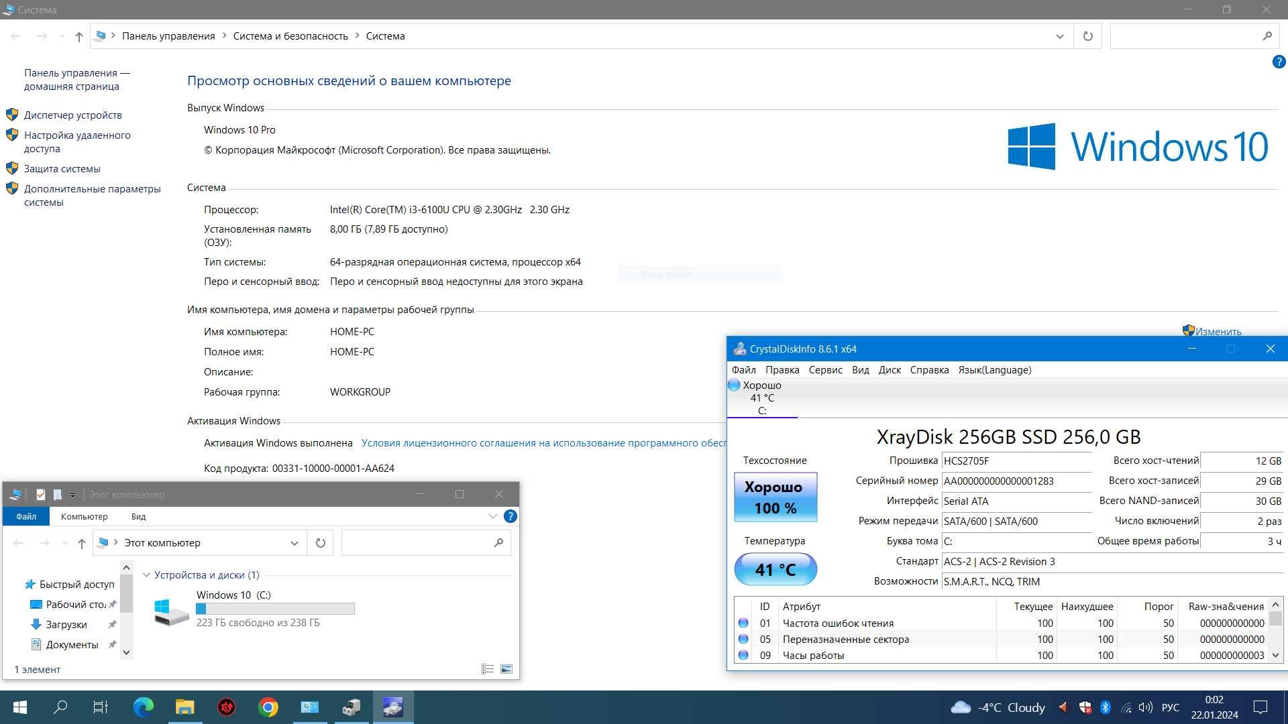Viewport: 1288px width, 724px height.
Task: Open Правка menu in CrystalDiskInfo
Action: tap(782, 370)
